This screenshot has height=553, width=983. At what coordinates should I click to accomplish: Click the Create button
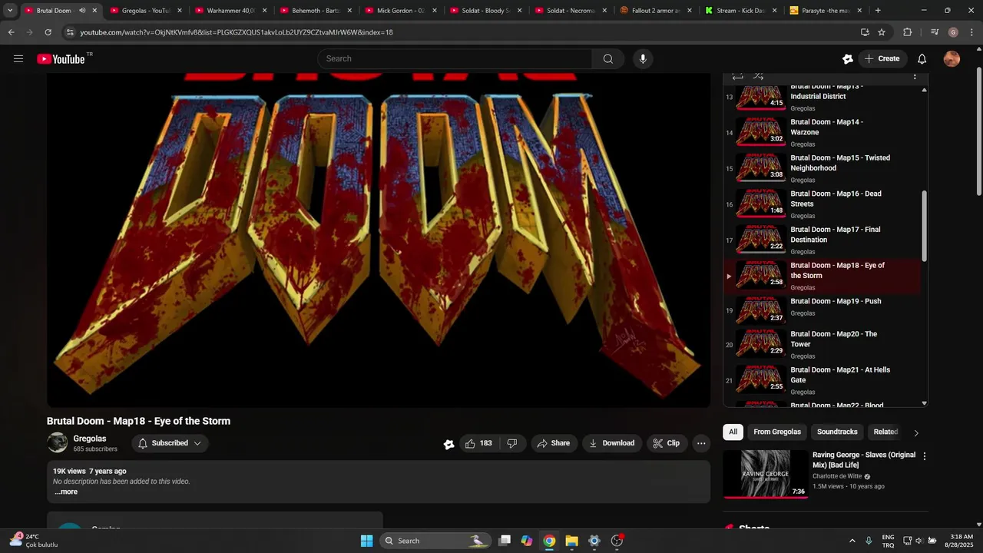[x=882, y=58]
